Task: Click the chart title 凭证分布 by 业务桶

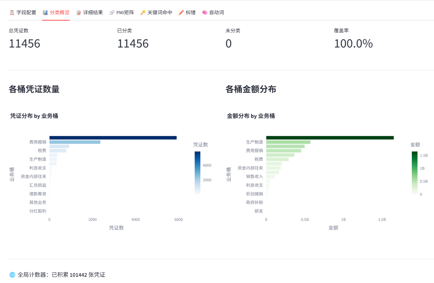Action: point(34,116)
